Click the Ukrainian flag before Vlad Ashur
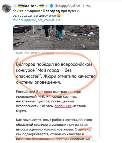 pyautogui.click(x=20, y=6)
